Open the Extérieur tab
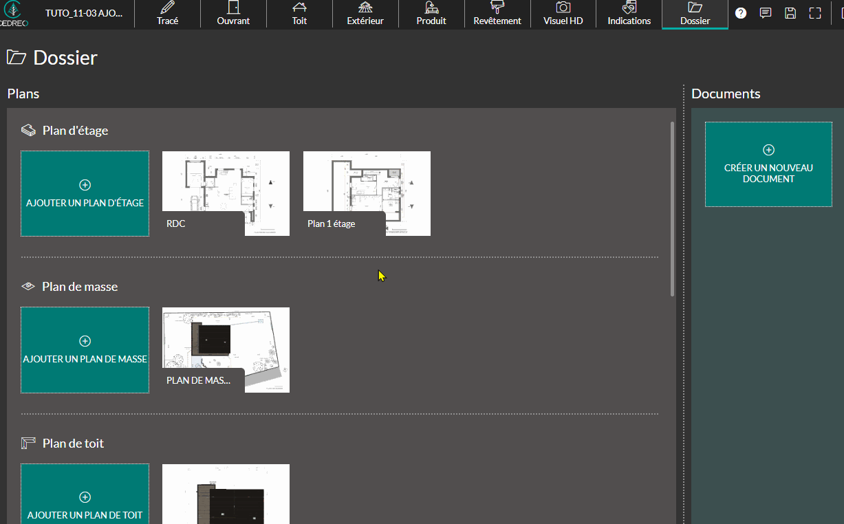The image size is (844, 524). [x=365, y=14]
